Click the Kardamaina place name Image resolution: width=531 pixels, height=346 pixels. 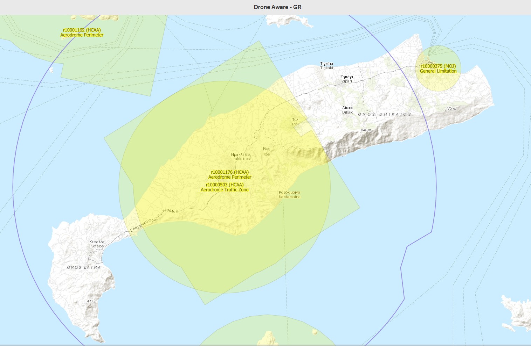[x=290, y=195]
